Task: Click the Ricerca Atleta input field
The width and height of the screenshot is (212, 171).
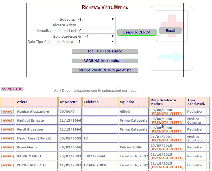Action: (x=97, y=25)
